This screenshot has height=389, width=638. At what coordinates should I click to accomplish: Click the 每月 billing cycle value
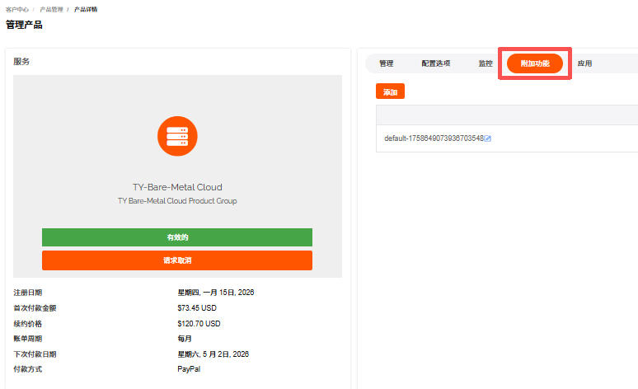(185, 339)
